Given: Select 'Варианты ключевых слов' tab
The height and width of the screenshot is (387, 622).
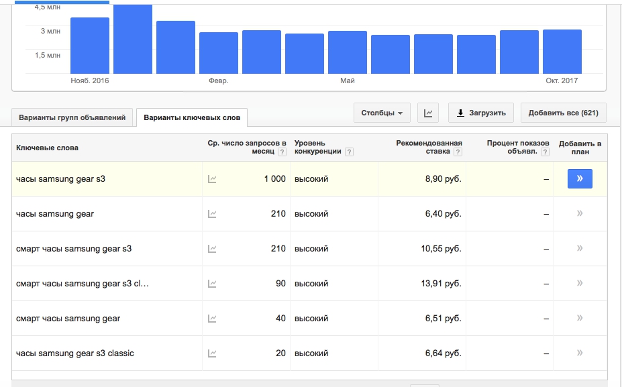Looking at the screenshot, I should (192, 117).
